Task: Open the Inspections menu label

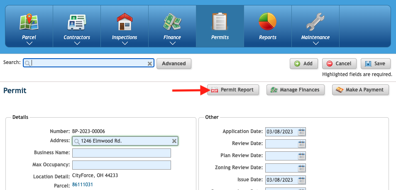Action: (125, 37)
